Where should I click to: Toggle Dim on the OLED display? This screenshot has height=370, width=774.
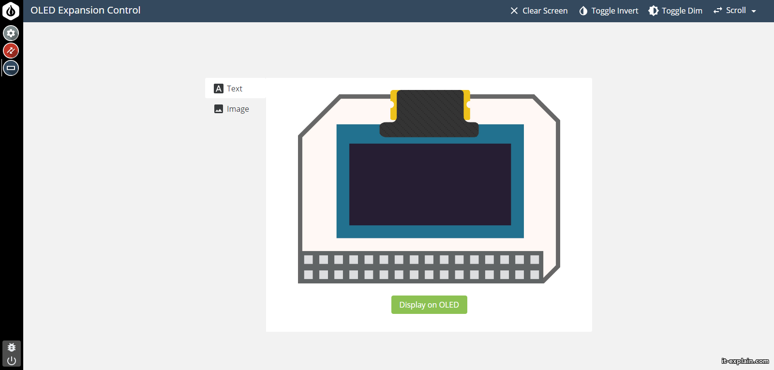point(675,11)
